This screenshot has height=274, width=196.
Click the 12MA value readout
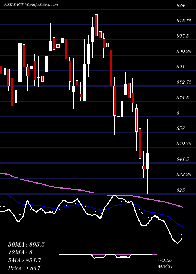click(20, 252)
